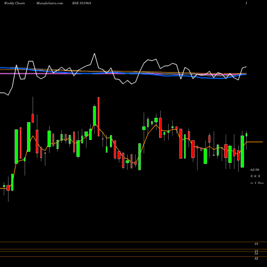Click the tallest red candlestick at the chart peak

pos(98,117)
